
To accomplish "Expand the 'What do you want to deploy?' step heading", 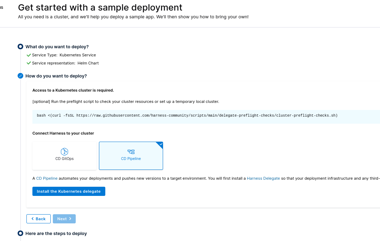I will click(57, 47).
